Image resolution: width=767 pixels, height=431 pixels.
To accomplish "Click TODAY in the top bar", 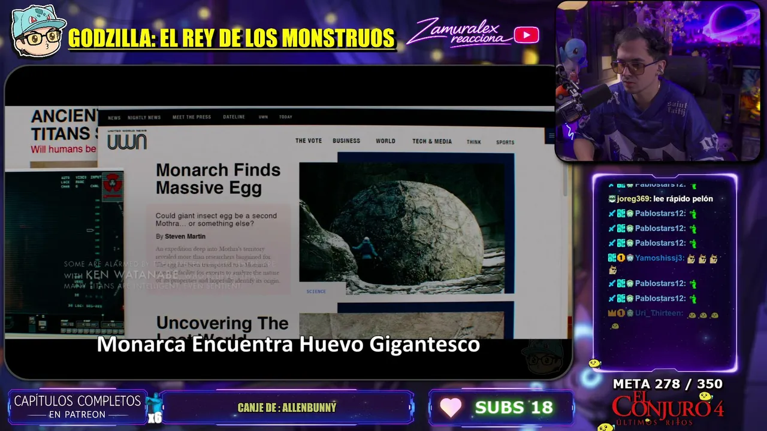I will [x=286, y=117].
